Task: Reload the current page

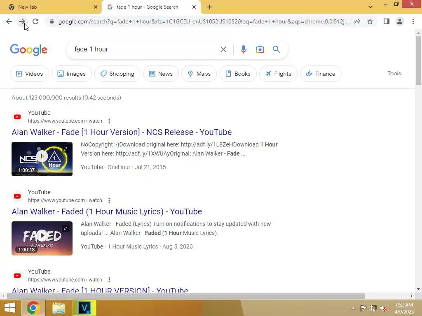Action: pyautogui.click(x=35, y=21)
